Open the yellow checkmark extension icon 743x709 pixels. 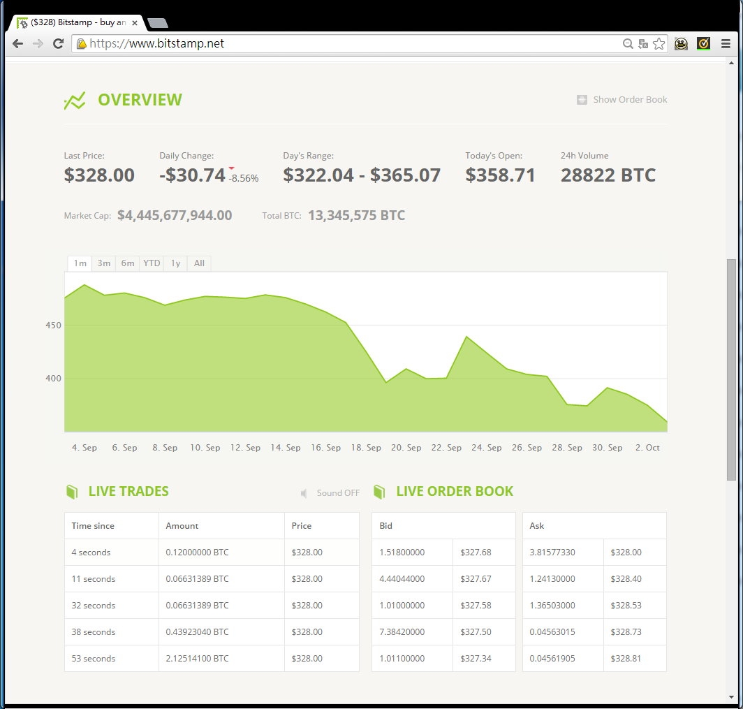(703, 43)
